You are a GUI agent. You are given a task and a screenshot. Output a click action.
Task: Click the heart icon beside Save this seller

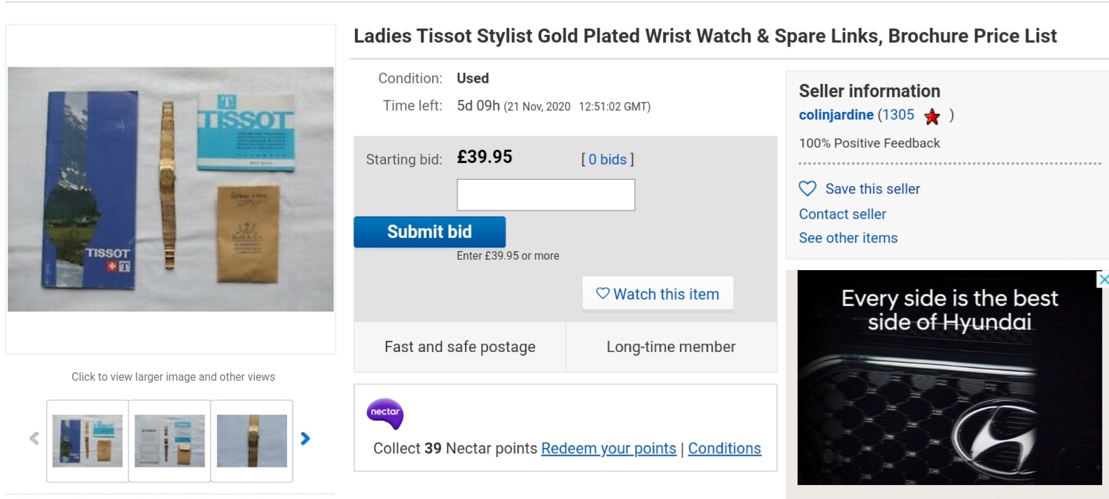coord(807,188)
